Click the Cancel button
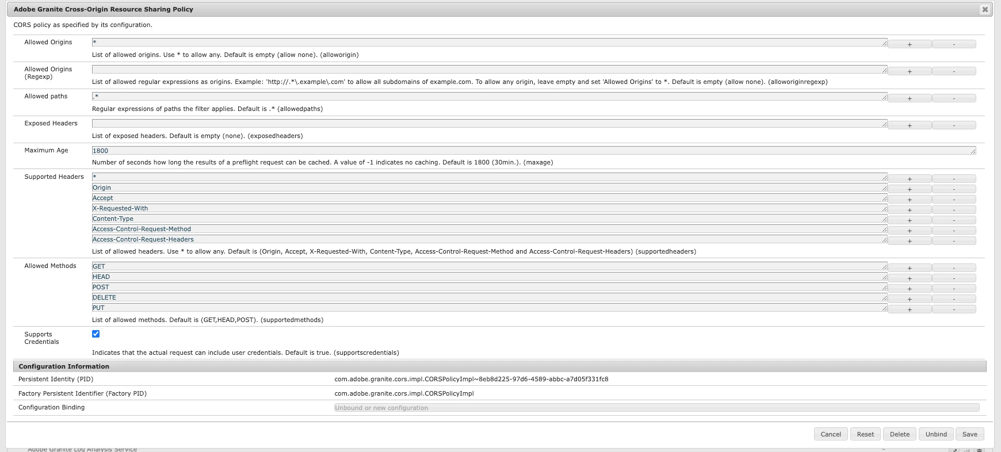This screenshot has height=452, width=1001. tap(831, 434)
